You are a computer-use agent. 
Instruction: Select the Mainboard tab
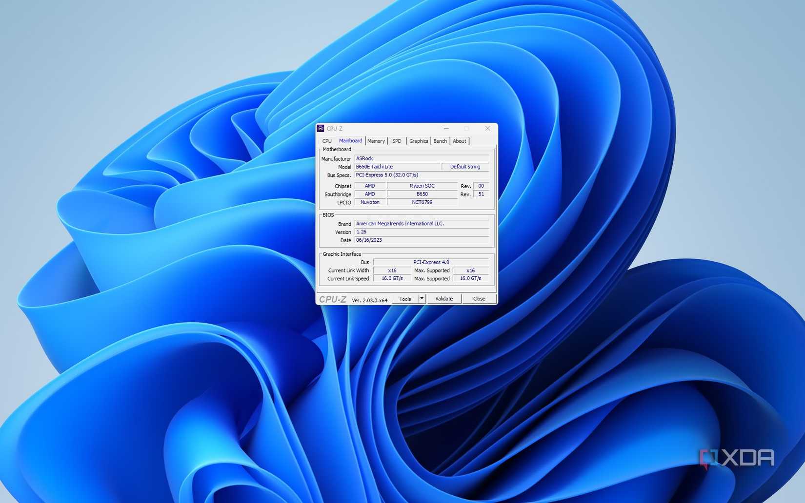pyautogui.click(x=350, y=141)
